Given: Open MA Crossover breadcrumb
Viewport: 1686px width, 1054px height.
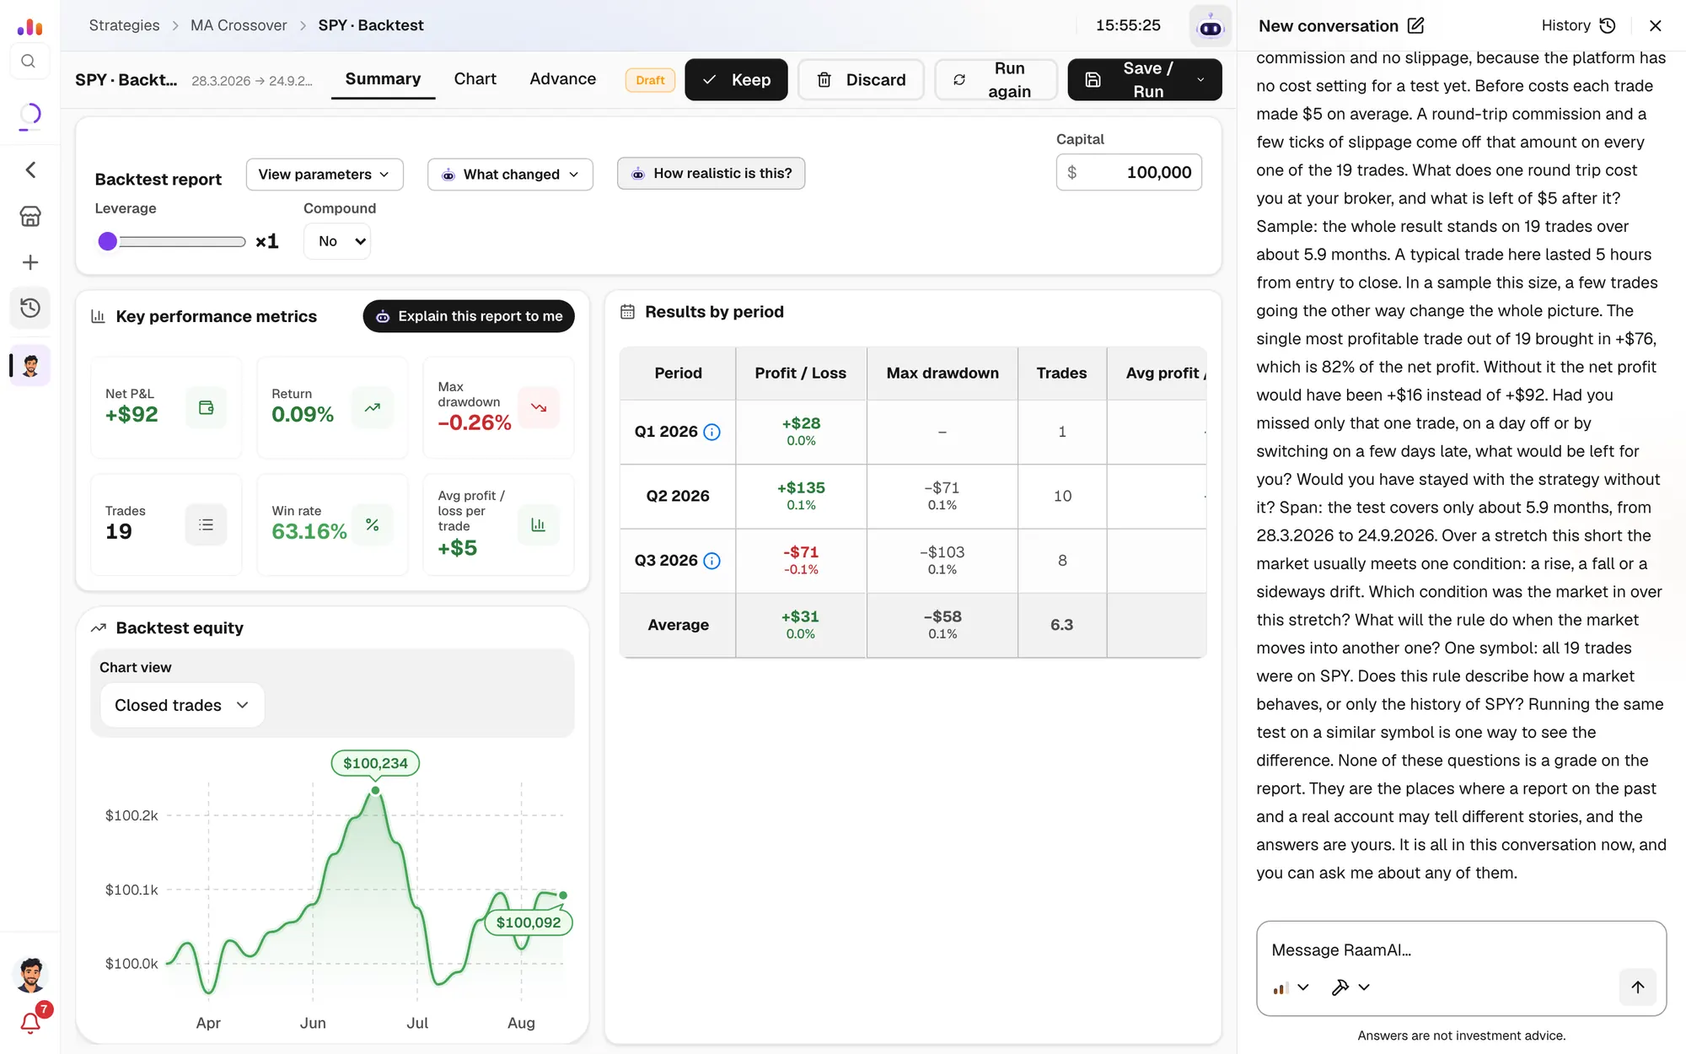Looking at the screenshot, I should pos(239,25).
